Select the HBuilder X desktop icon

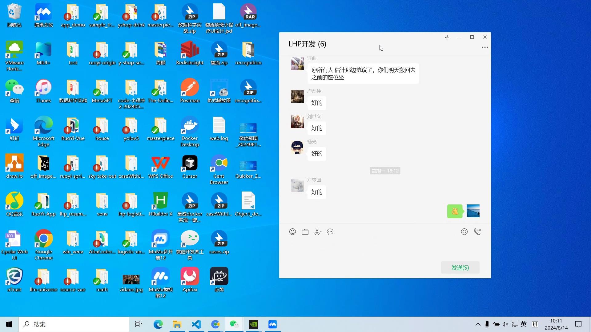(160, 204)
